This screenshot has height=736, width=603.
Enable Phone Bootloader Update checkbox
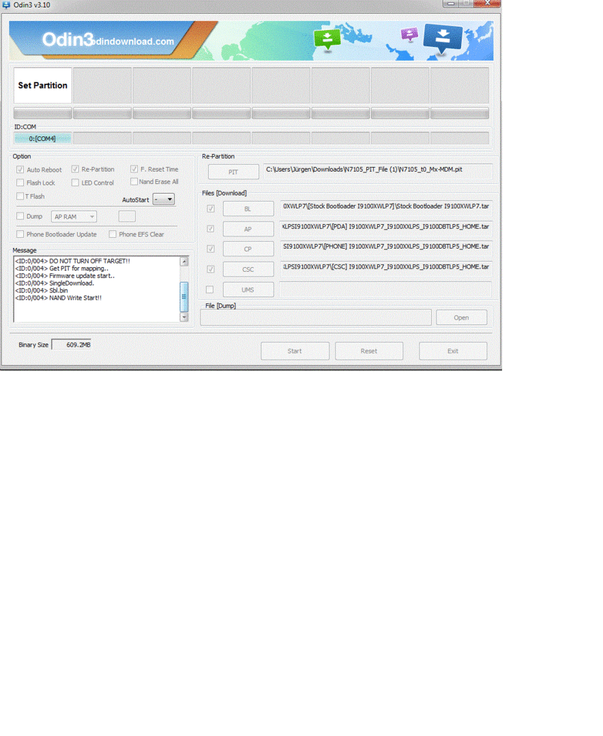point(20,234)
